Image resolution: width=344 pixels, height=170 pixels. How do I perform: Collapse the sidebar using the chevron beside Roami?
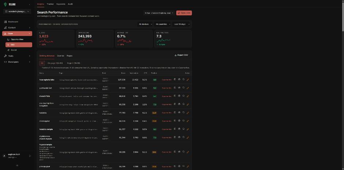30,5
